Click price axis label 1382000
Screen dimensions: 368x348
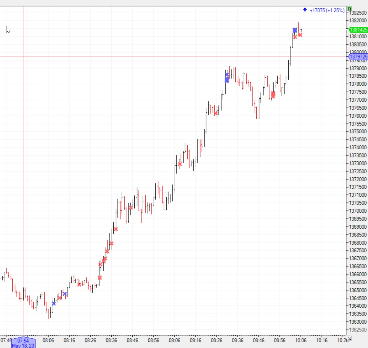pyautogui.click(x=358, y=20)
